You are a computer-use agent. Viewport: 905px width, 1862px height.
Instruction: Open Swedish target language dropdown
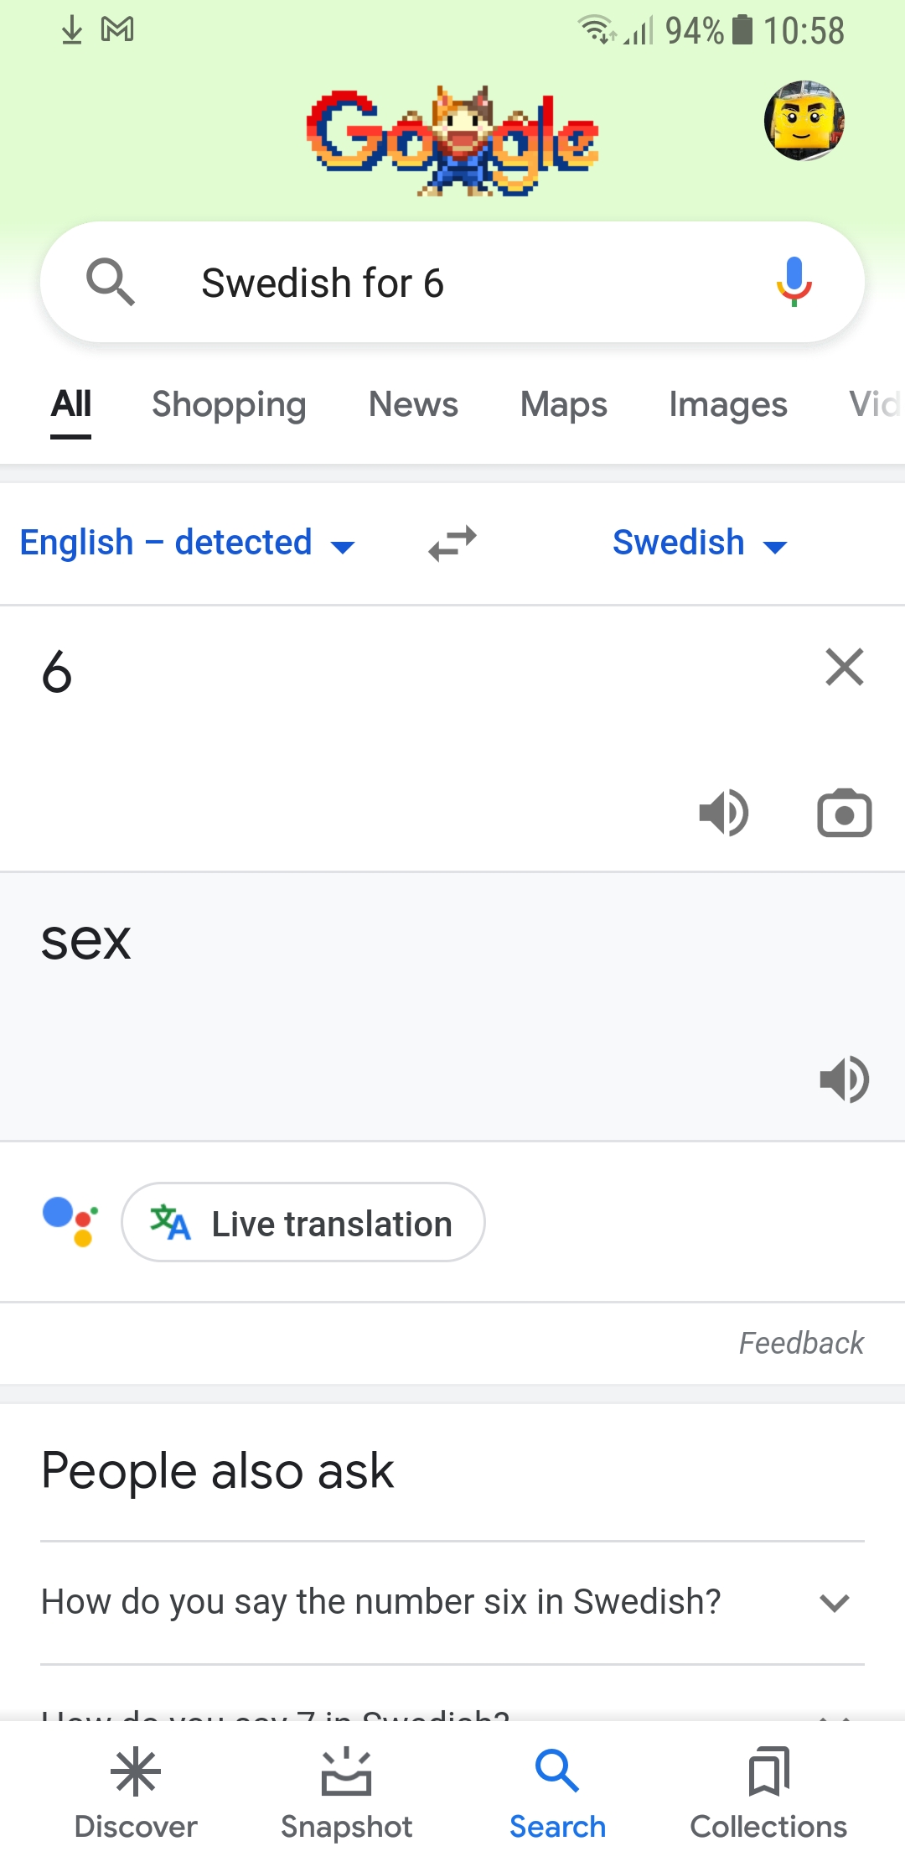tap(700, 543)
